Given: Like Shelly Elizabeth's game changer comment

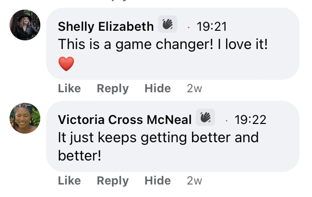Looking at the screenshot, I should [x=70, y=88].
